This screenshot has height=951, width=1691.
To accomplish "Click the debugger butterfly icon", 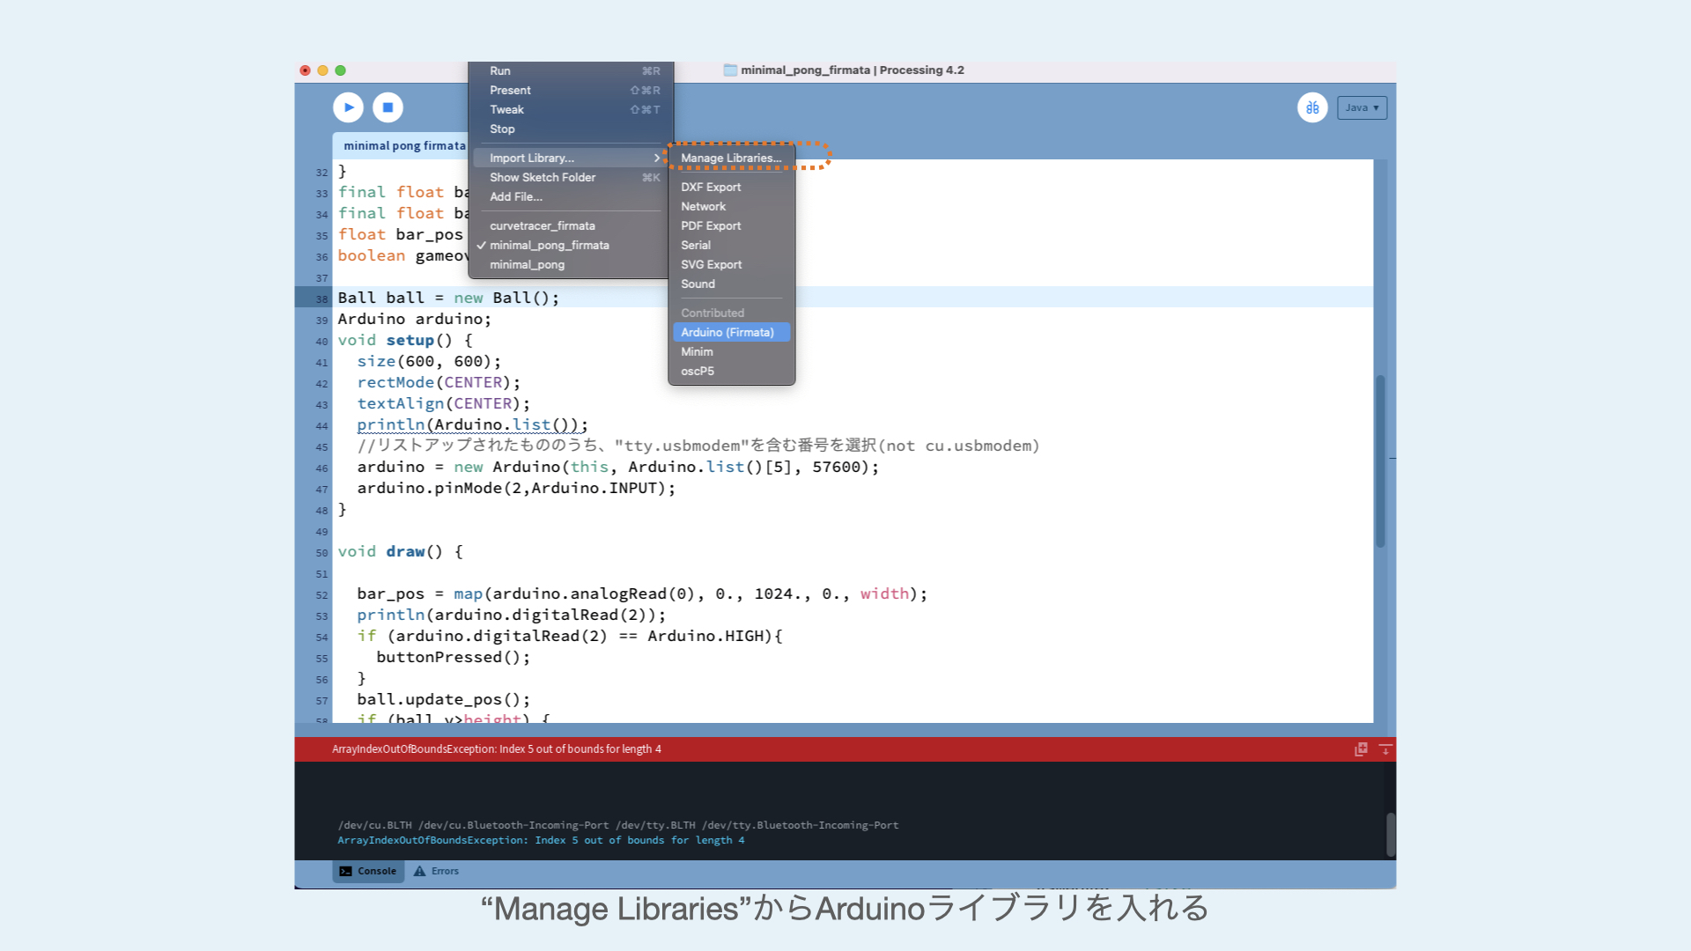I will 1312,107.
